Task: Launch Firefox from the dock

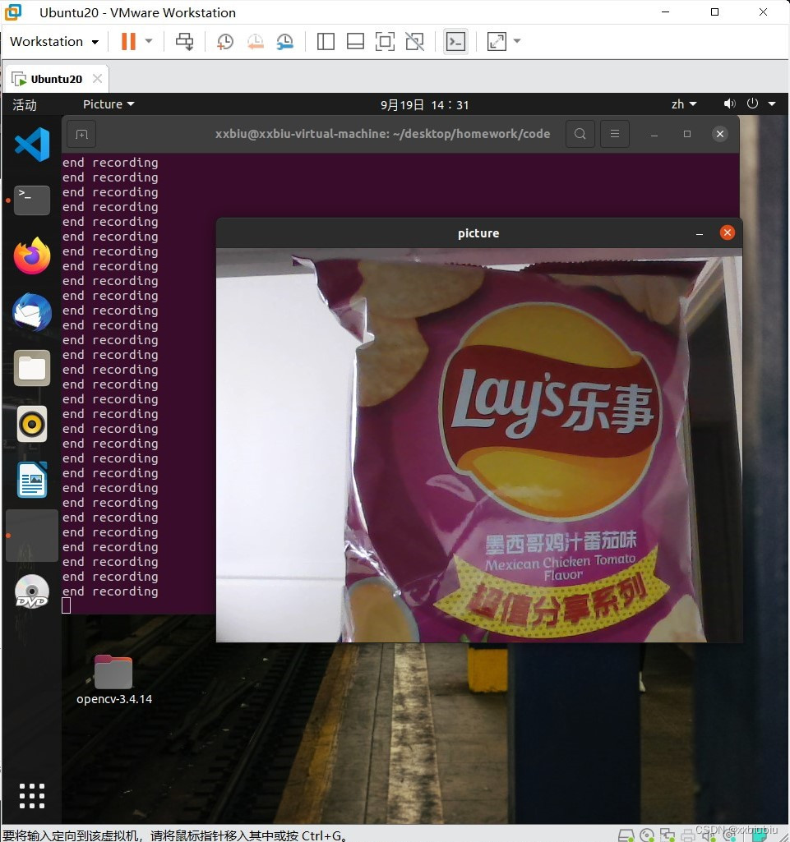Action: tap(32, 256)
